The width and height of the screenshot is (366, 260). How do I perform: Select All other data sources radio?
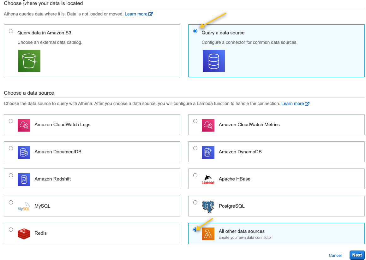pos(195,229)
